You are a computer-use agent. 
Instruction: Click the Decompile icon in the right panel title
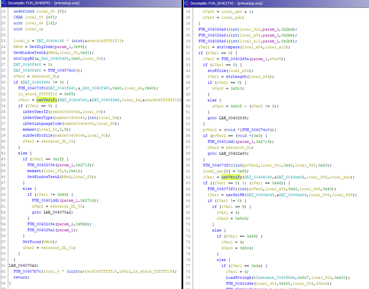tap(187, 3)
